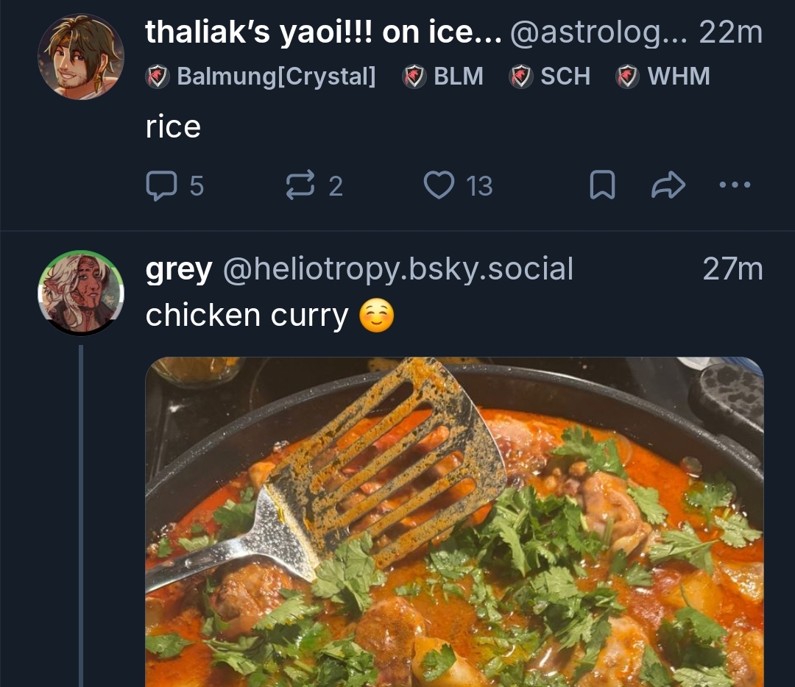Tap the "chicken curry" post text
Viewport: 795px width, 687px height.
pos(247,316)
